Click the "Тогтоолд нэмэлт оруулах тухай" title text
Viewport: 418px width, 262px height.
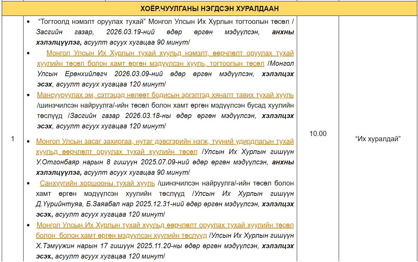tap(92, 22)
